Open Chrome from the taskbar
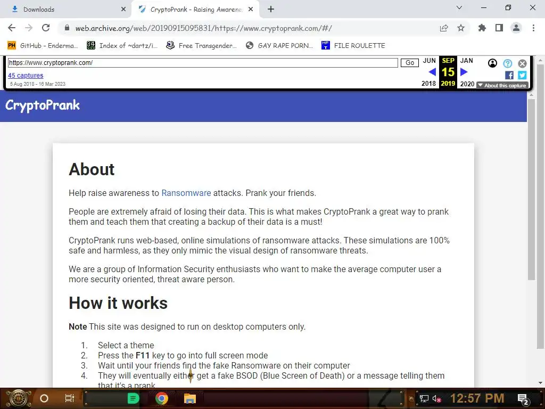The height and width of the screenshot is (409, 545). pos(162,398)
